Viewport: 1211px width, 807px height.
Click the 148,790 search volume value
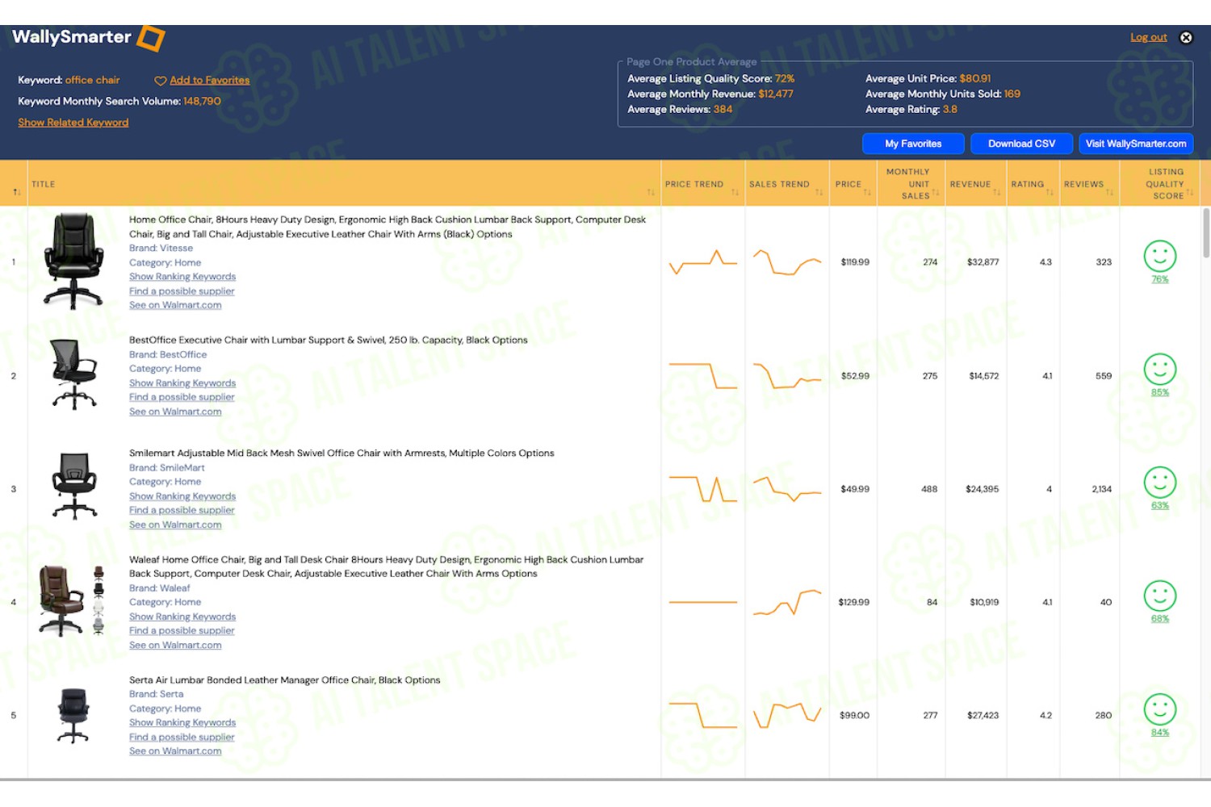tap(202, 102)
